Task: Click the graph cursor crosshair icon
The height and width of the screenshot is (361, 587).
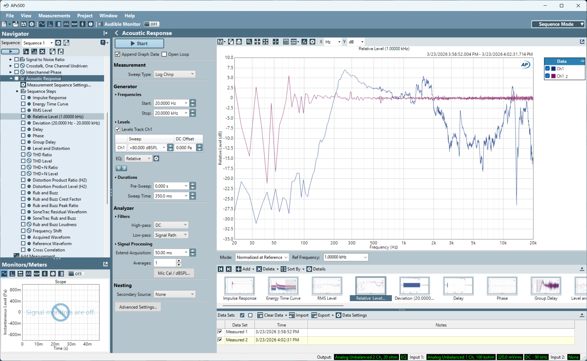Action: pos(275,42)
